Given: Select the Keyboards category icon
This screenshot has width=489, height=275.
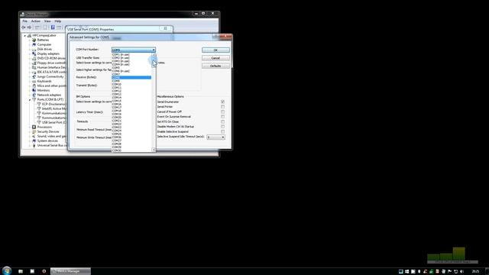Looking at the screenshot, I should coord(34,81).
